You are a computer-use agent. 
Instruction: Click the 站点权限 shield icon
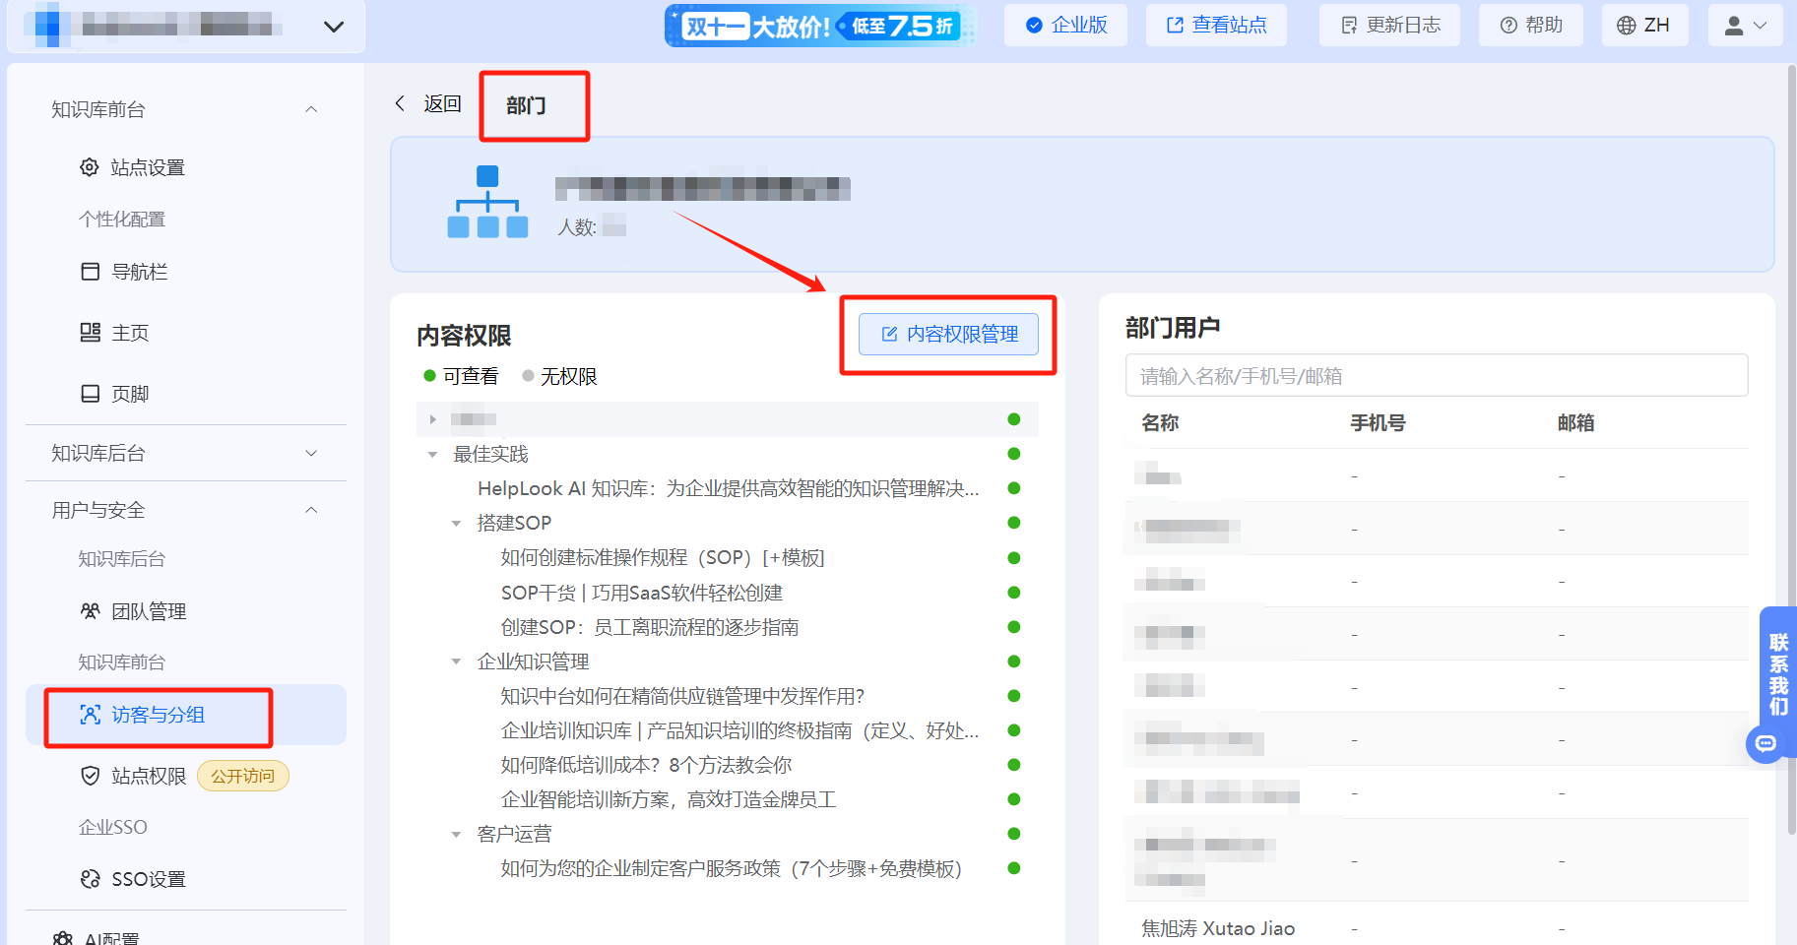pyautogui.click(x=90, y=776)
